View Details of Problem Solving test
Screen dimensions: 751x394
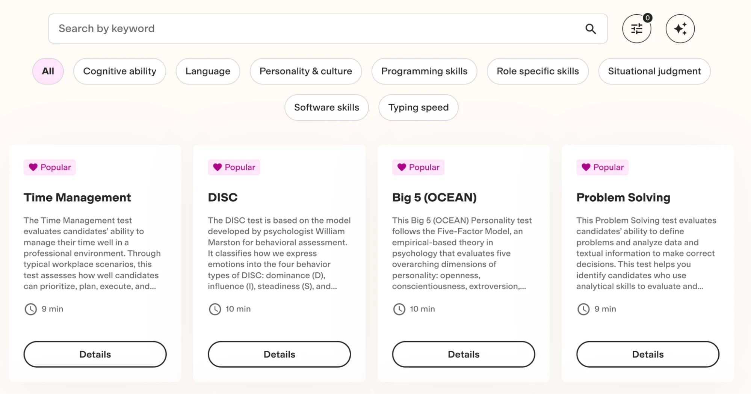[x=648, y=354]
